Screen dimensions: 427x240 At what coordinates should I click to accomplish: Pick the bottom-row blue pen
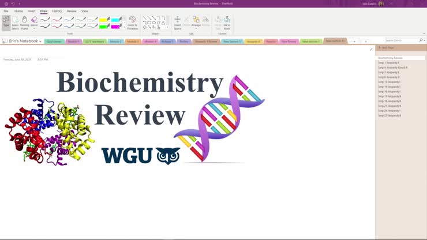coord(69,26)
